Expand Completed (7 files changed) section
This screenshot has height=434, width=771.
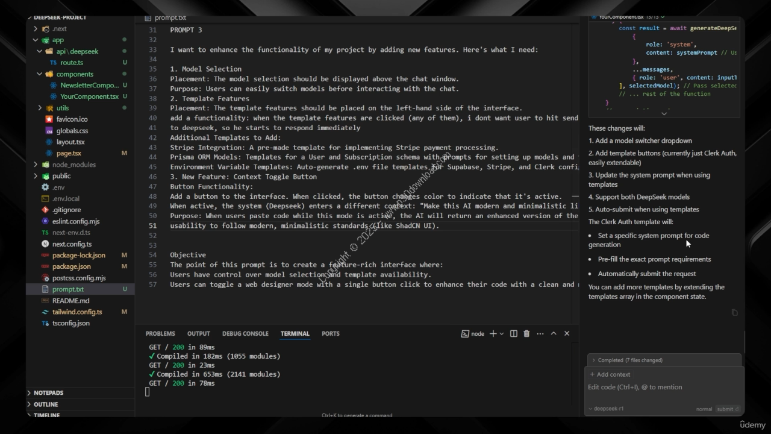[x=664, y=360]
